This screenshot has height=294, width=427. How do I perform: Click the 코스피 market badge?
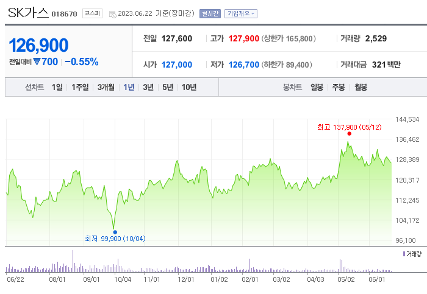[x=92, y=13]
